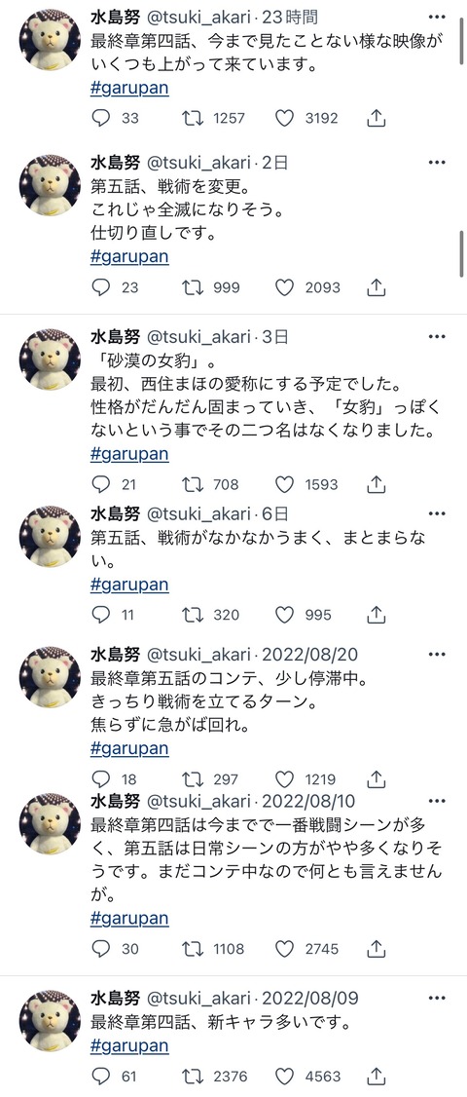Open 水島努 profile name on top tweet
The image size is (467, 1097).
(116, 18)
